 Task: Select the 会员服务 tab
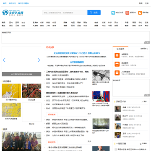click(x=120, y=49)
